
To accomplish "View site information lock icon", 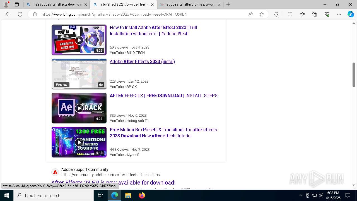I will 35,14.
